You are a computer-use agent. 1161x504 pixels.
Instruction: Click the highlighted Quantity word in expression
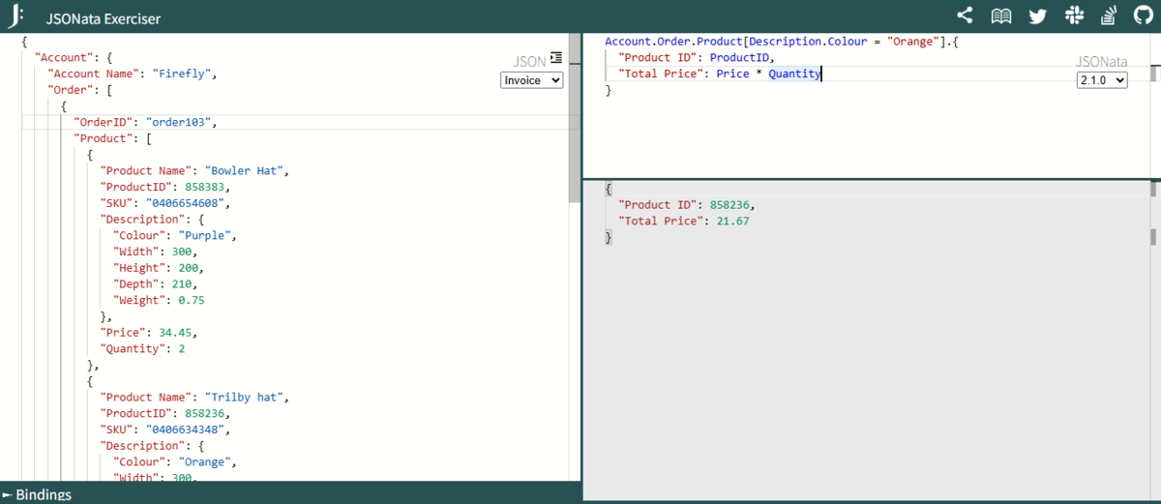[795, 74]
